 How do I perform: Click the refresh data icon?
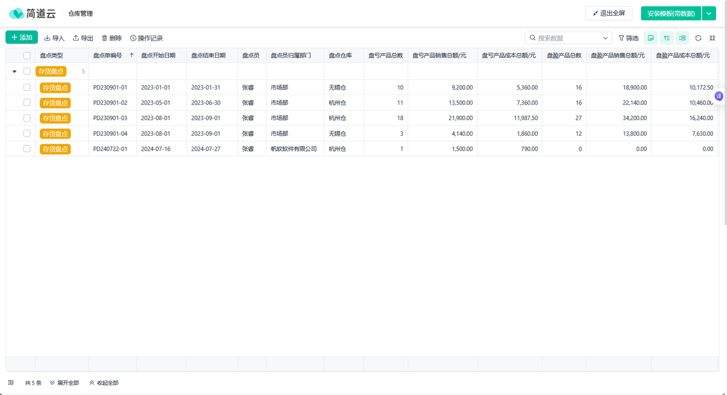coord(698,38)
